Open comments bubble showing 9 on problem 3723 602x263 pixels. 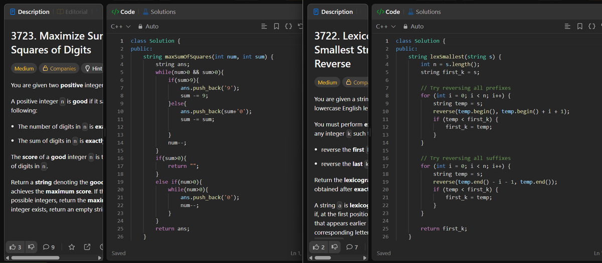49,247
